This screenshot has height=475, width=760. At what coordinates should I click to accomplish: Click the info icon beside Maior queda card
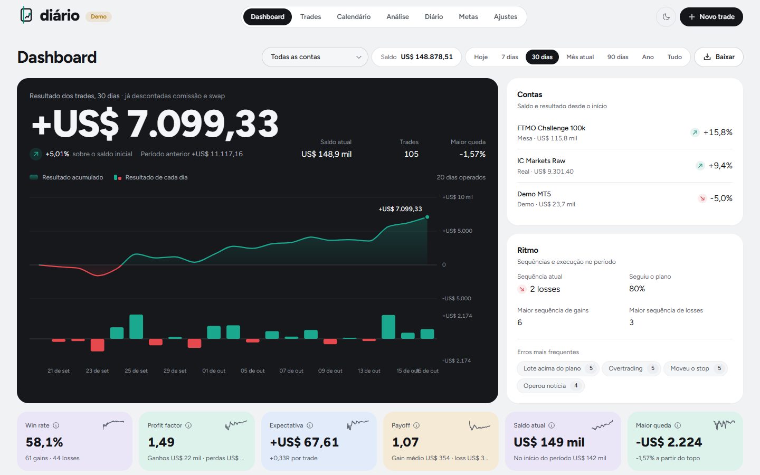point(678,425)
